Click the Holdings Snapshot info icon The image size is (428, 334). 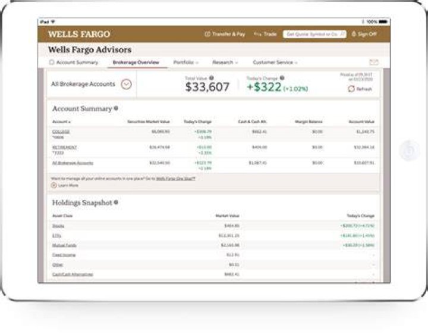116,202
